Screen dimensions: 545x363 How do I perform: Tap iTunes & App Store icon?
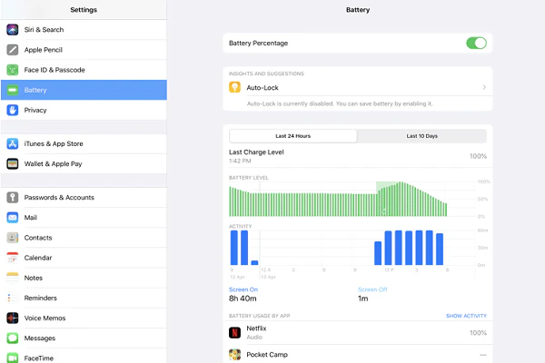(13, 143)
